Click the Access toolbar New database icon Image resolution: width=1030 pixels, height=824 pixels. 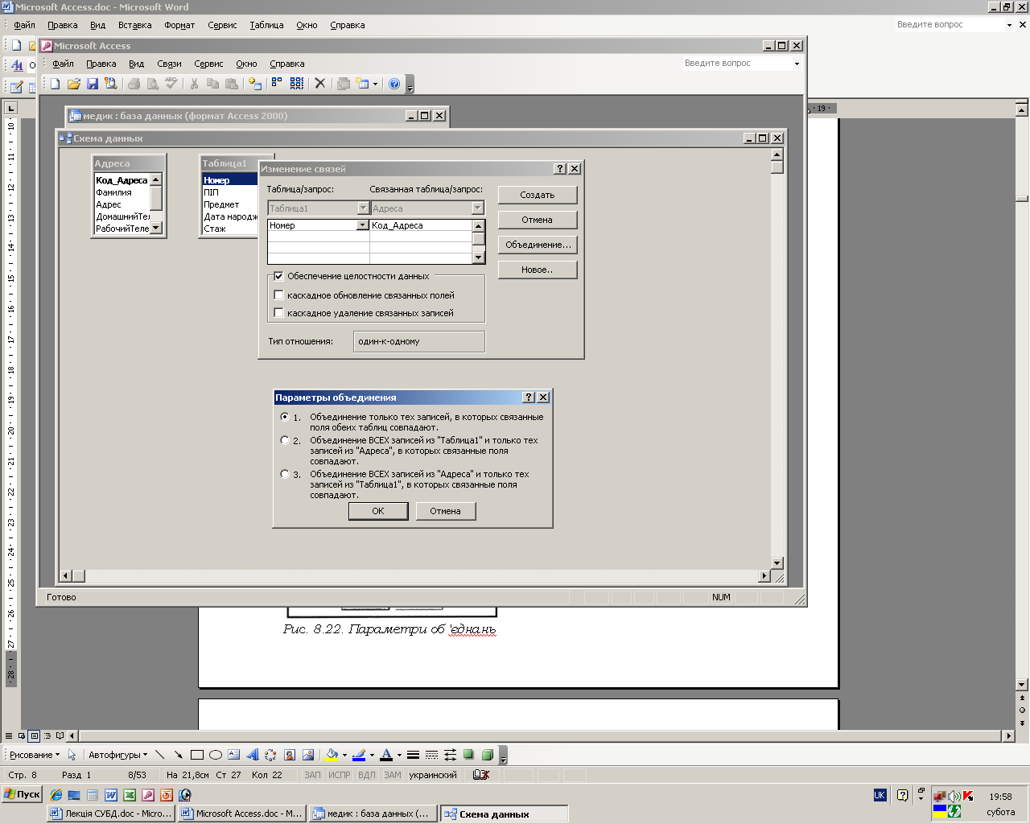pos(56,84)
